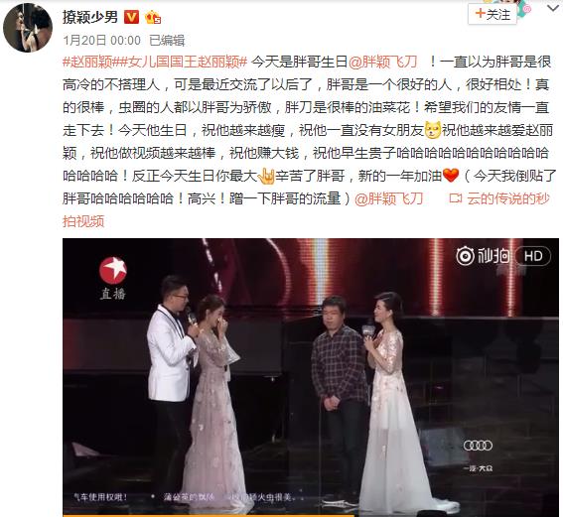Click the orange V verification badge

pyautogui.click(x=131, y=17)
